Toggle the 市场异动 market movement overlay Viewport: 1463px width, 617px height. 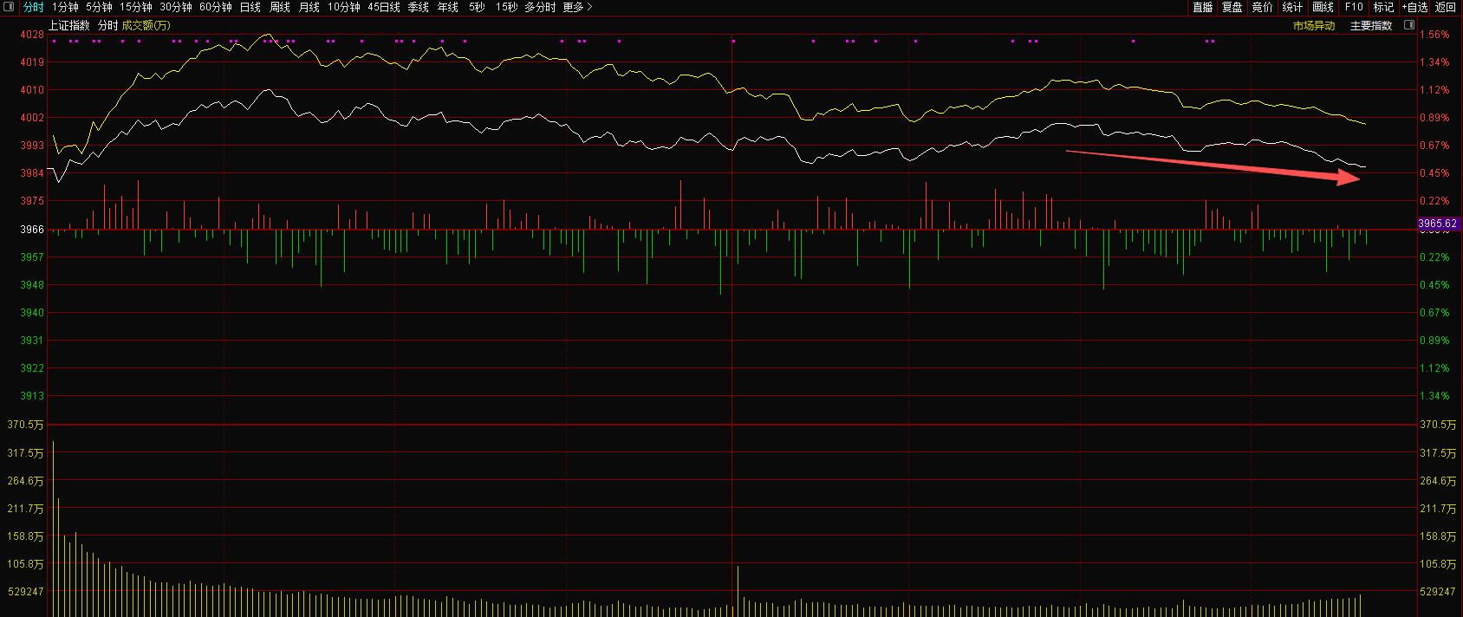click(1314, 26)
